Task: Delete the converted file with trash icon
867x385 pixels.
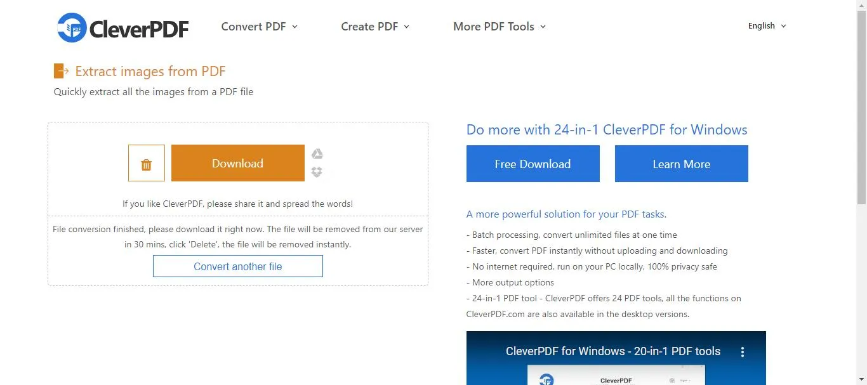Action: click(x=146, y=164)
